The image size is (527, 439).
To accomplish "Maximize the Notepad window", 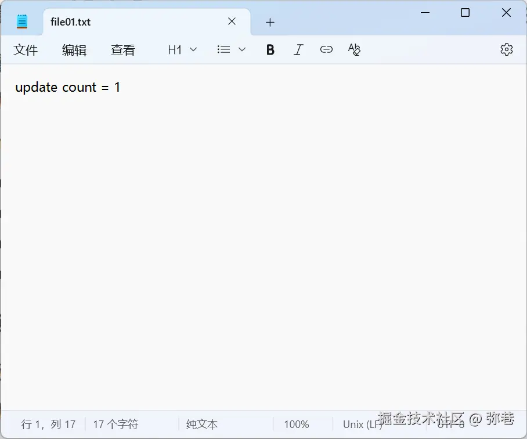I will [x=465, y=13].
